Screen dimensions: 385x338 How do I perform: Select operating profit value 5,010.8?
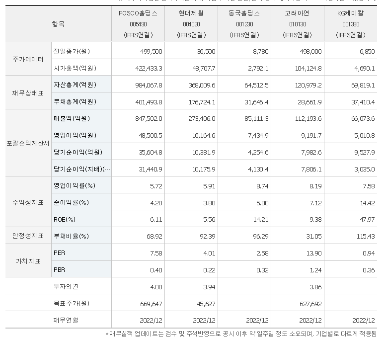click(364, 136)
